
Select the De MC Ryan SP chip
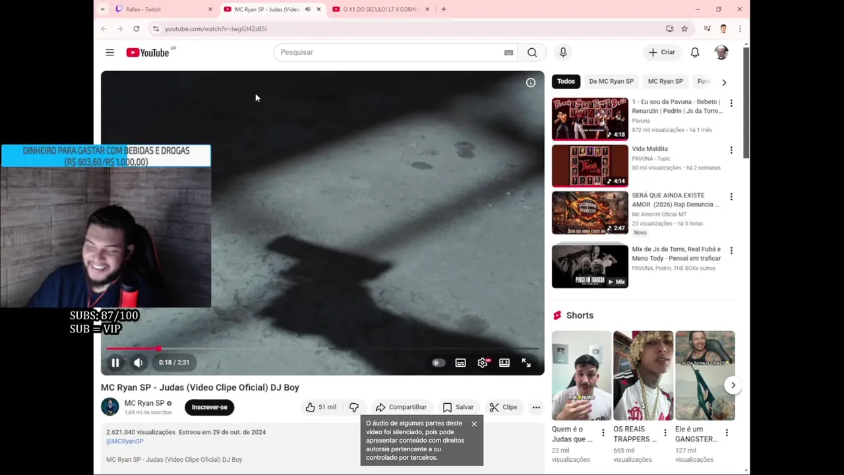tap(611, 81)
